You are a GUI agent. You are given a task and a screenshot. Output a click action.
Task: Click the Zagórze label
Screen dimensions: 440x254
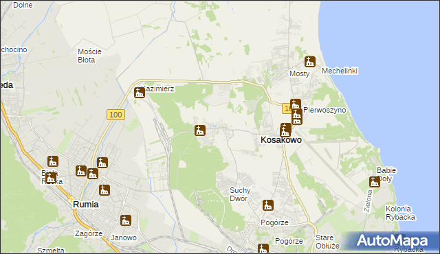click(89, 234)
